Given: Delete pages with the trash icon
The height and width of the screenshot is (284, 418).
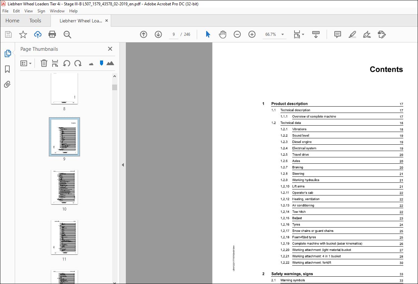Looking at the screenshot, I should (x=44, y=63).
